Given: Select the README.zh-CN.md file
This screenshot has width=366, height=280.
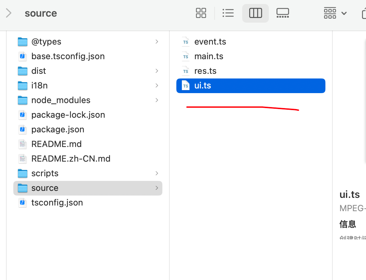Looking at the screenshot, I should click(71, 159).
